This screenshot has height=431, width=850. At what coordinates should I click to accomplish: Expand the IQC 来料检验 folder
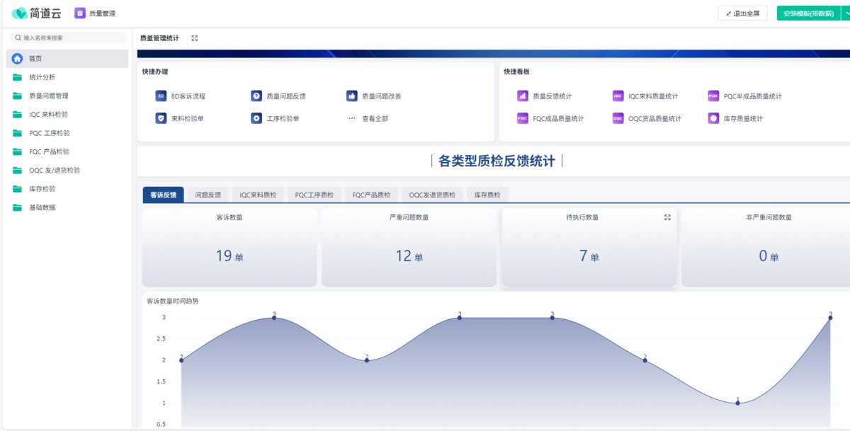click(x=48, y=114)
